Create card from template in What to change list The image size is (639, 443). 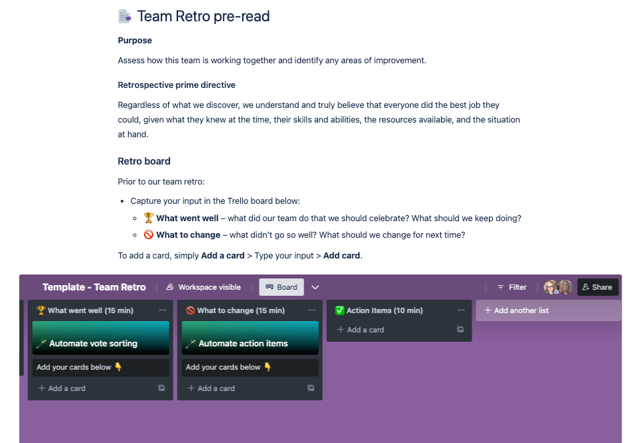(311, 388)
